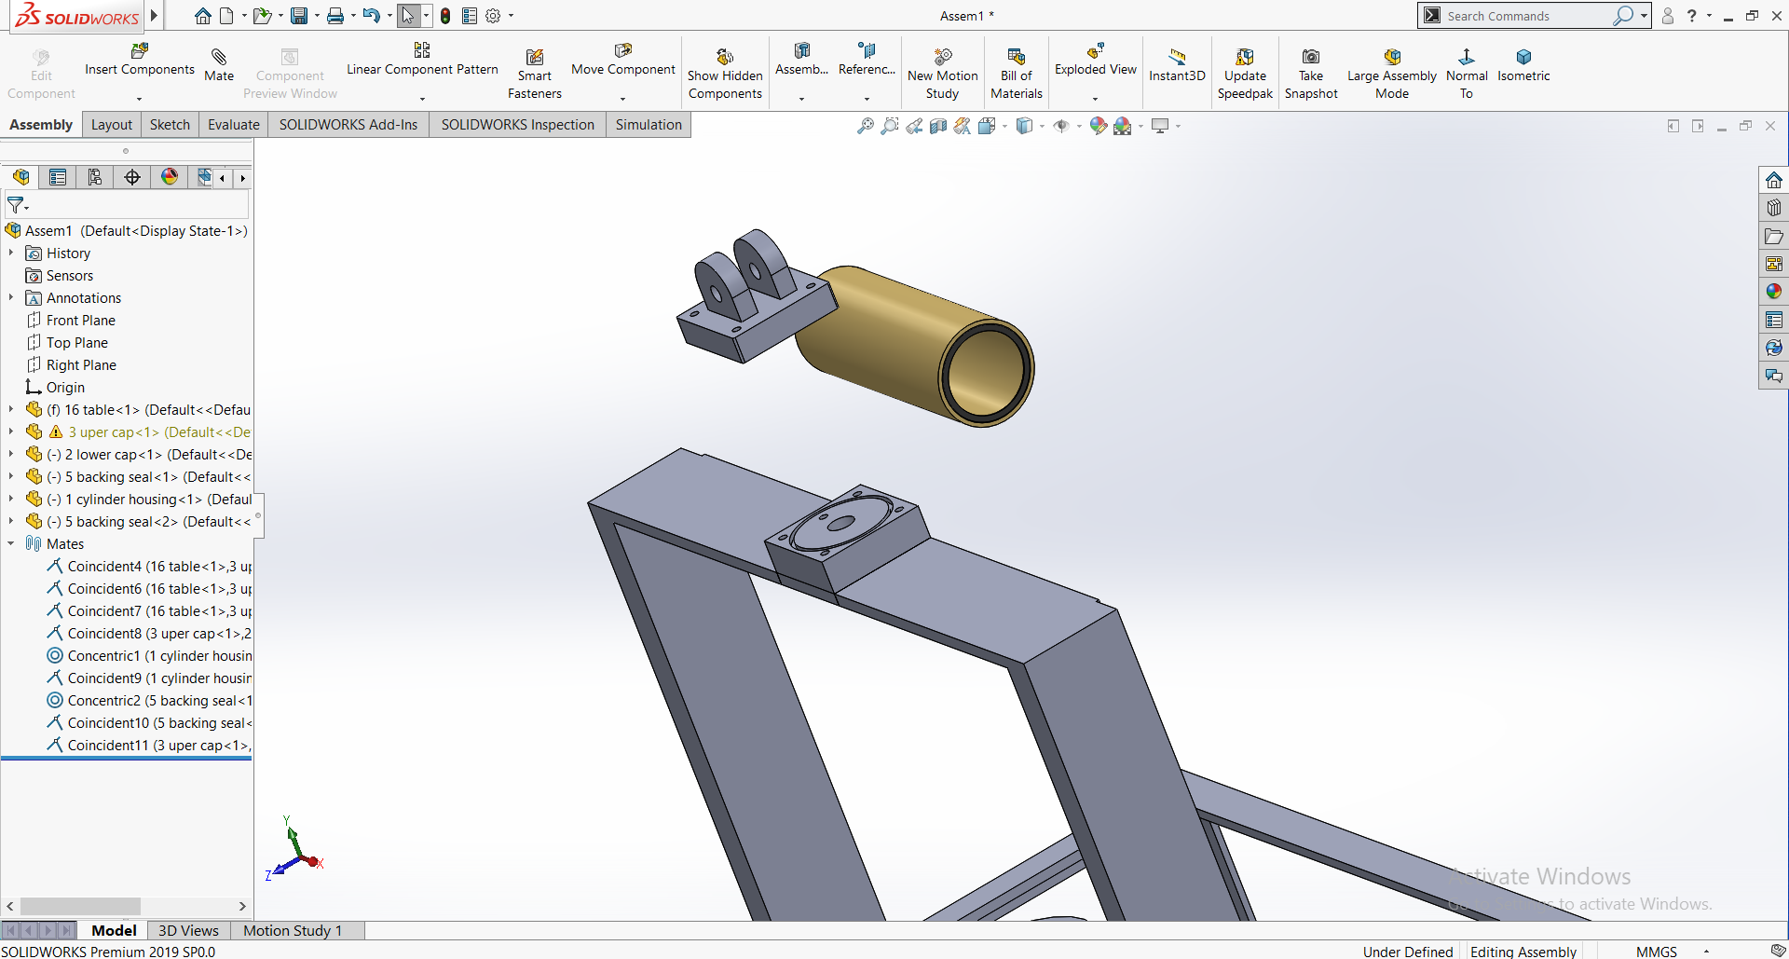1789x959 pixels.
Task: Click Search Commands field
Action: [1528, 16]
